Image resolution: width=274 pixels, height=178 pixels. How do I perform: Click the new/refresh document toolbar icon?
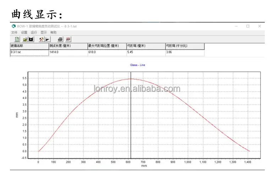[17, 39]
